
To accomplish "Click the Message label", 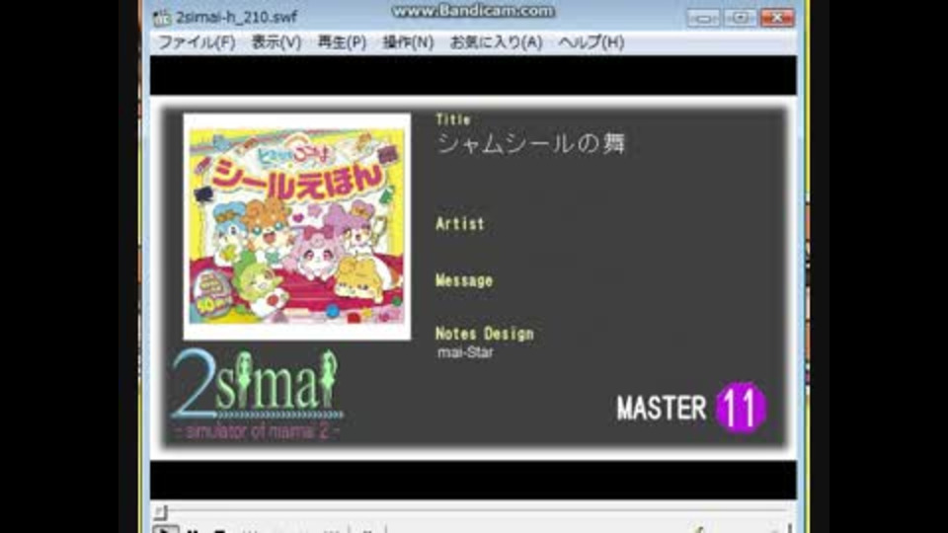I will pos(464,280).
